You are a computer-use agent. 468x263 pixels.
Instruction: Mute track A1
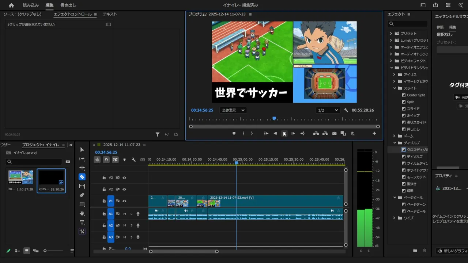124,214
